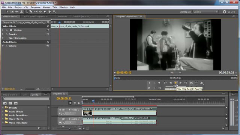Select the Zoom magnifier tool
The width and height of the screenshot is (240, 135).
pyautogui.click(x=54, y=12)
